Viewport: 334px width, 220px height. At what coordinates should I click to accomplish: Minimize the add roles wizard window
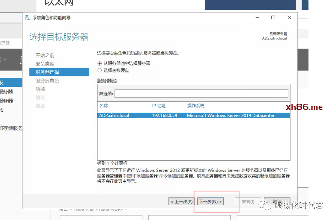[257, 18]
